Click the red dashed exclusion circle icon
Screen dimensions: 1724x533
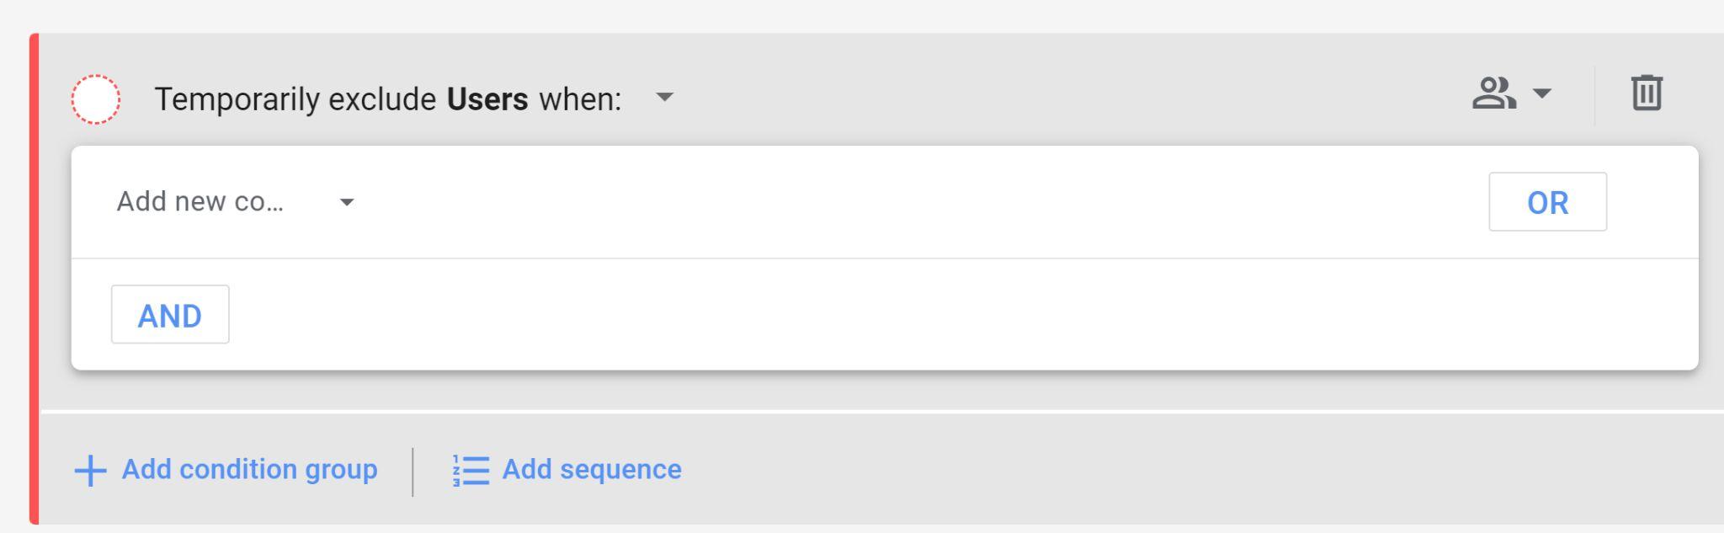pyautogui.click(x=95, y=99)
